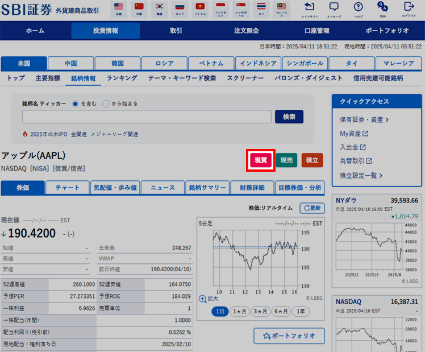
Task: Select the Malaysia flag market icon
Action: tap(282, 9)
